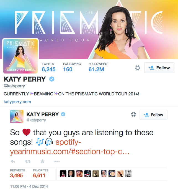Click the verified badge next to profile name
This screenshot has width=178, height=190.
[52, 79]
